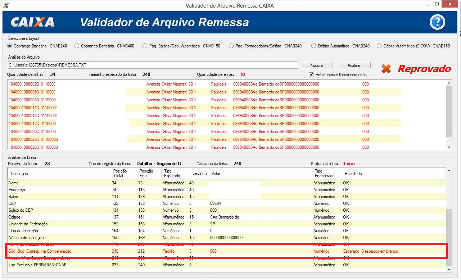Click the Tipo Encontrado column header
Screen dimensions: 461x280
coord(327,174)
